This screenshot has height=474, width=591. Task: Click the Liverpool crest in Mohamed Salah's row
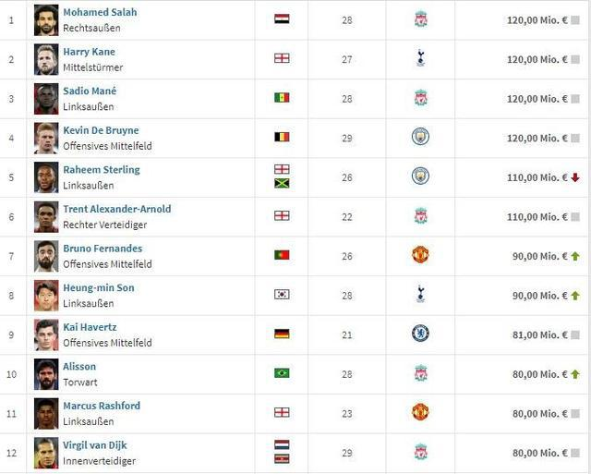(420, 19)
